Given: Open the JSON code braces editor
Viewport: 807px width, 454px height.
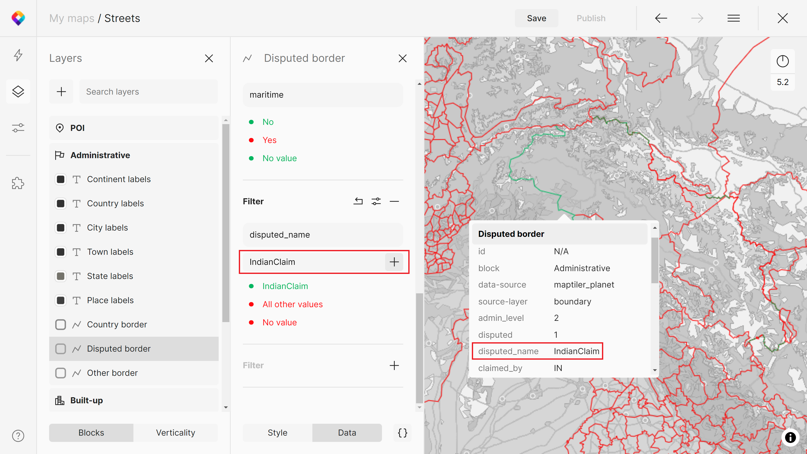Looking at the screenshot, I should click(x=402, y=433).
